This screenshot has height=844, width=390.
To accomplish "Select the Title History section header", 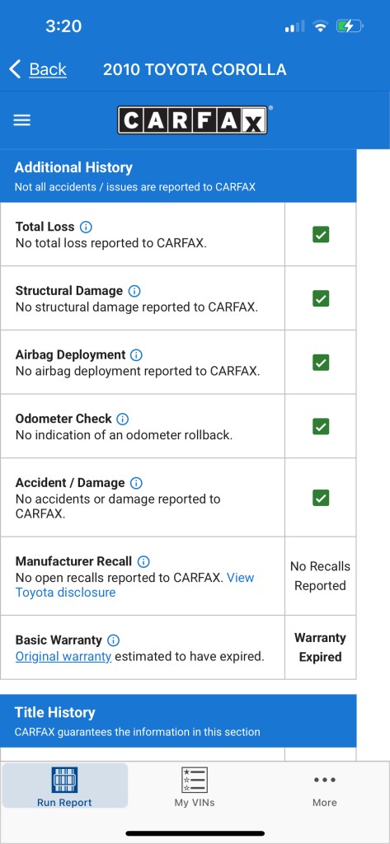I will (178, 720).
